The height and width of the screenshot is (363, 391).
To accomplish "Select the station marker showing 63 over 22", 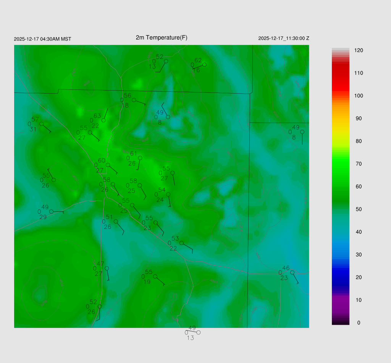I will (103, 120).
